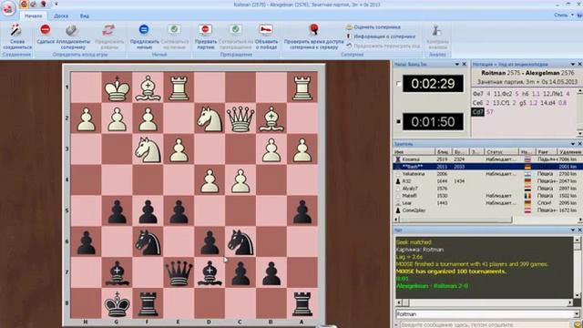Click the black queen on e7

point(179,272)
